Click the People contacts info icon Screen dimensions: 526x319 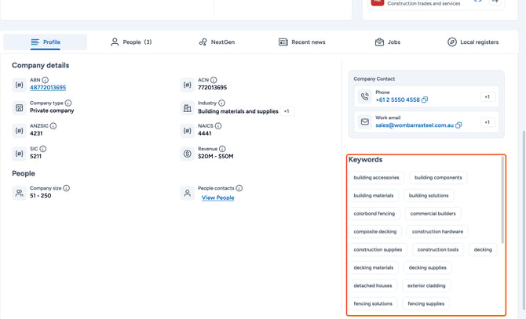coord(239,188)
